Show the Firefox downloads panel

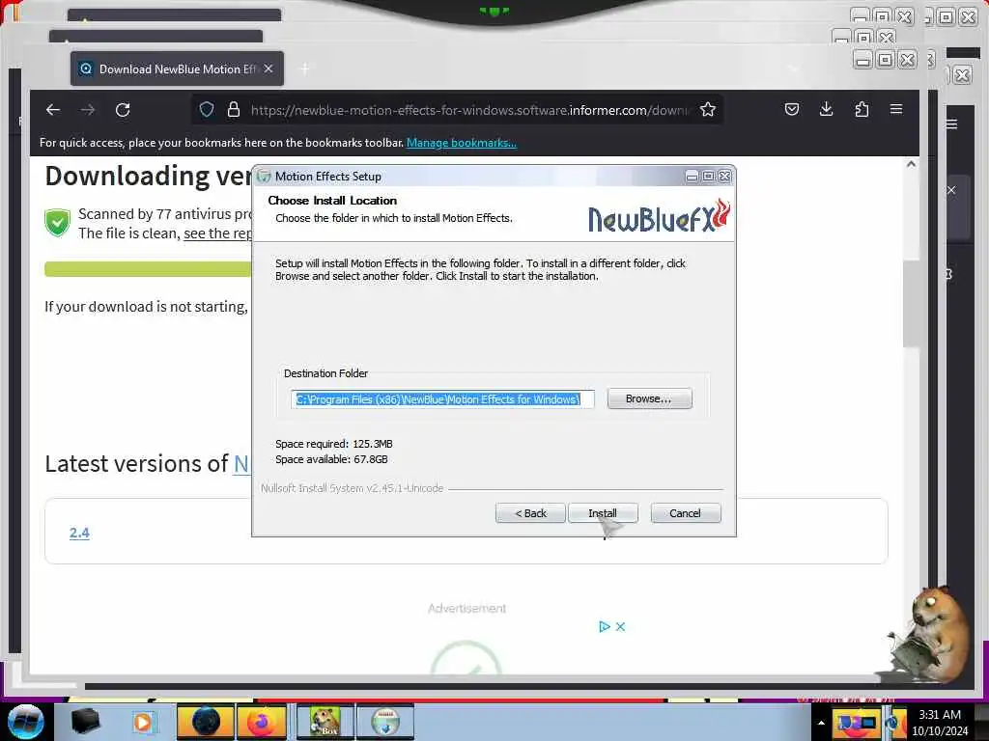coord(827,110)
